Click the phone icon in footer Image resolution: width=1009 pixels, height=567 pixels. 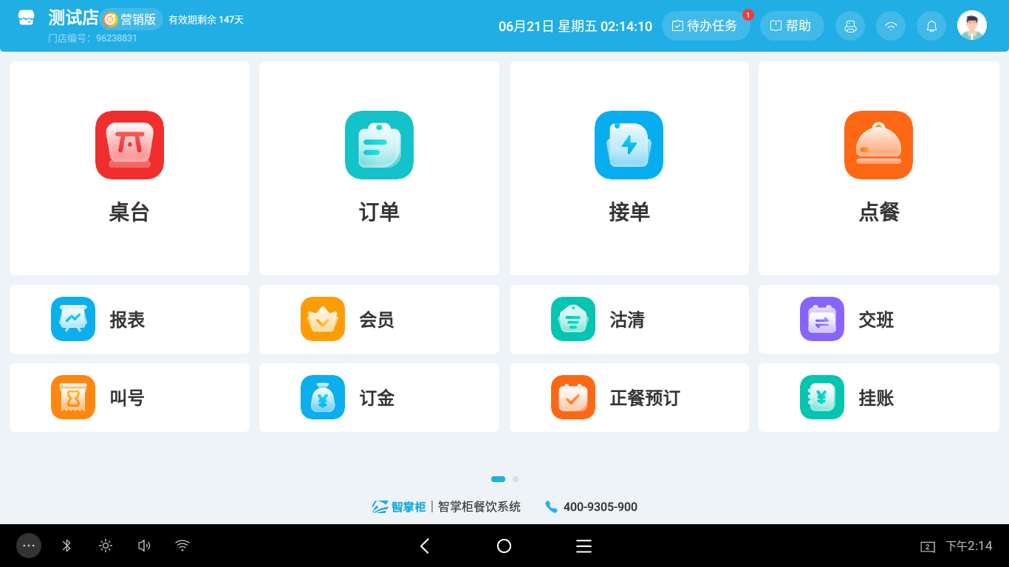click(x=551, y=506)
